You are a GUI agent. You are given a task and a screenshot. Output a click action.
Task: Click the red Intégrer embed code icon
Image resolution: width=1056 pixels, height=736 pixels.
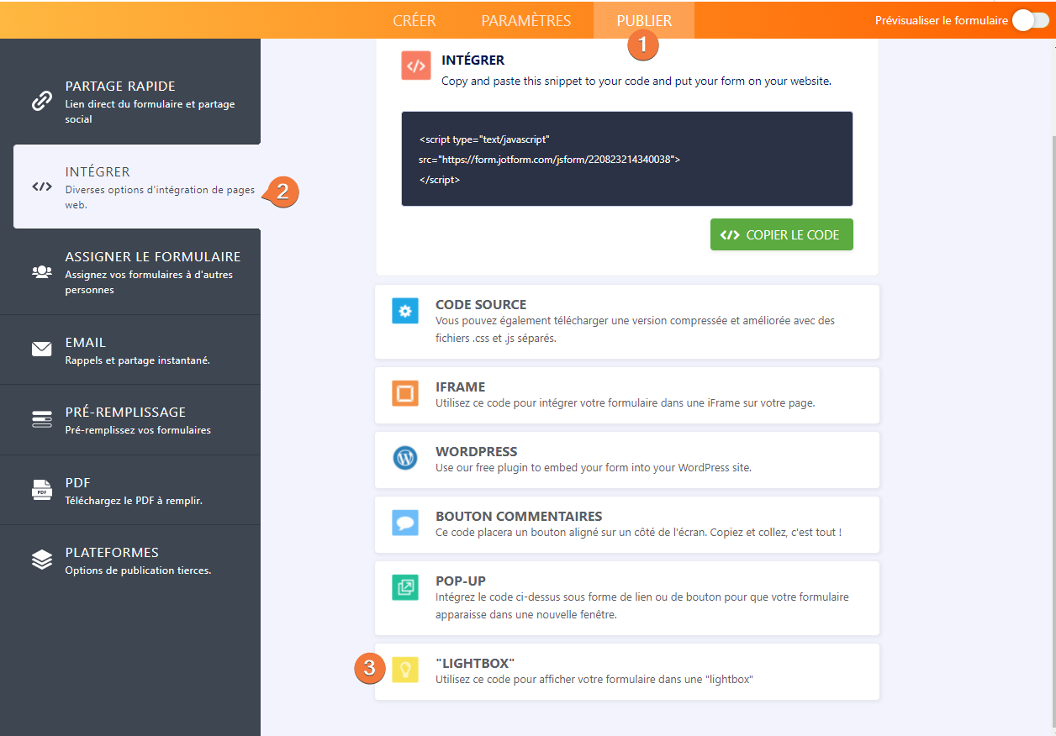coord(416,66)
